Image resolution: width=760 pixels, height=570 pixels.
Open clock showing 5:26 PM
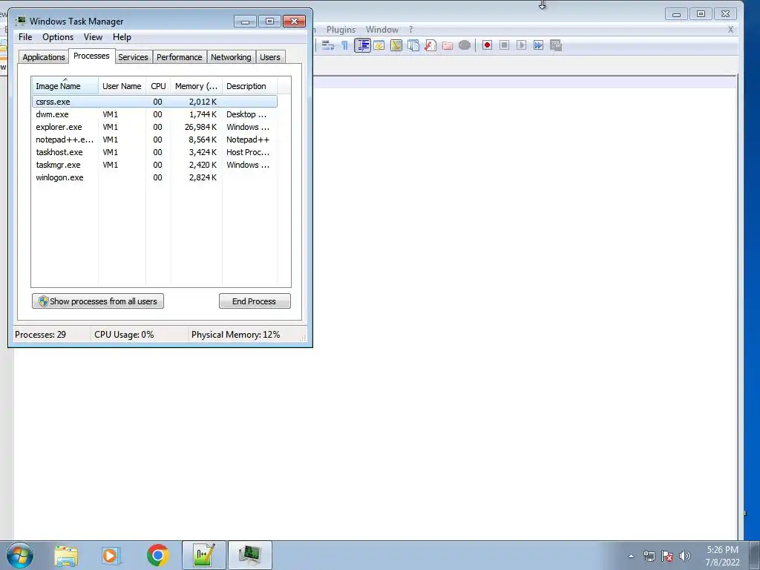click(722, 556)
